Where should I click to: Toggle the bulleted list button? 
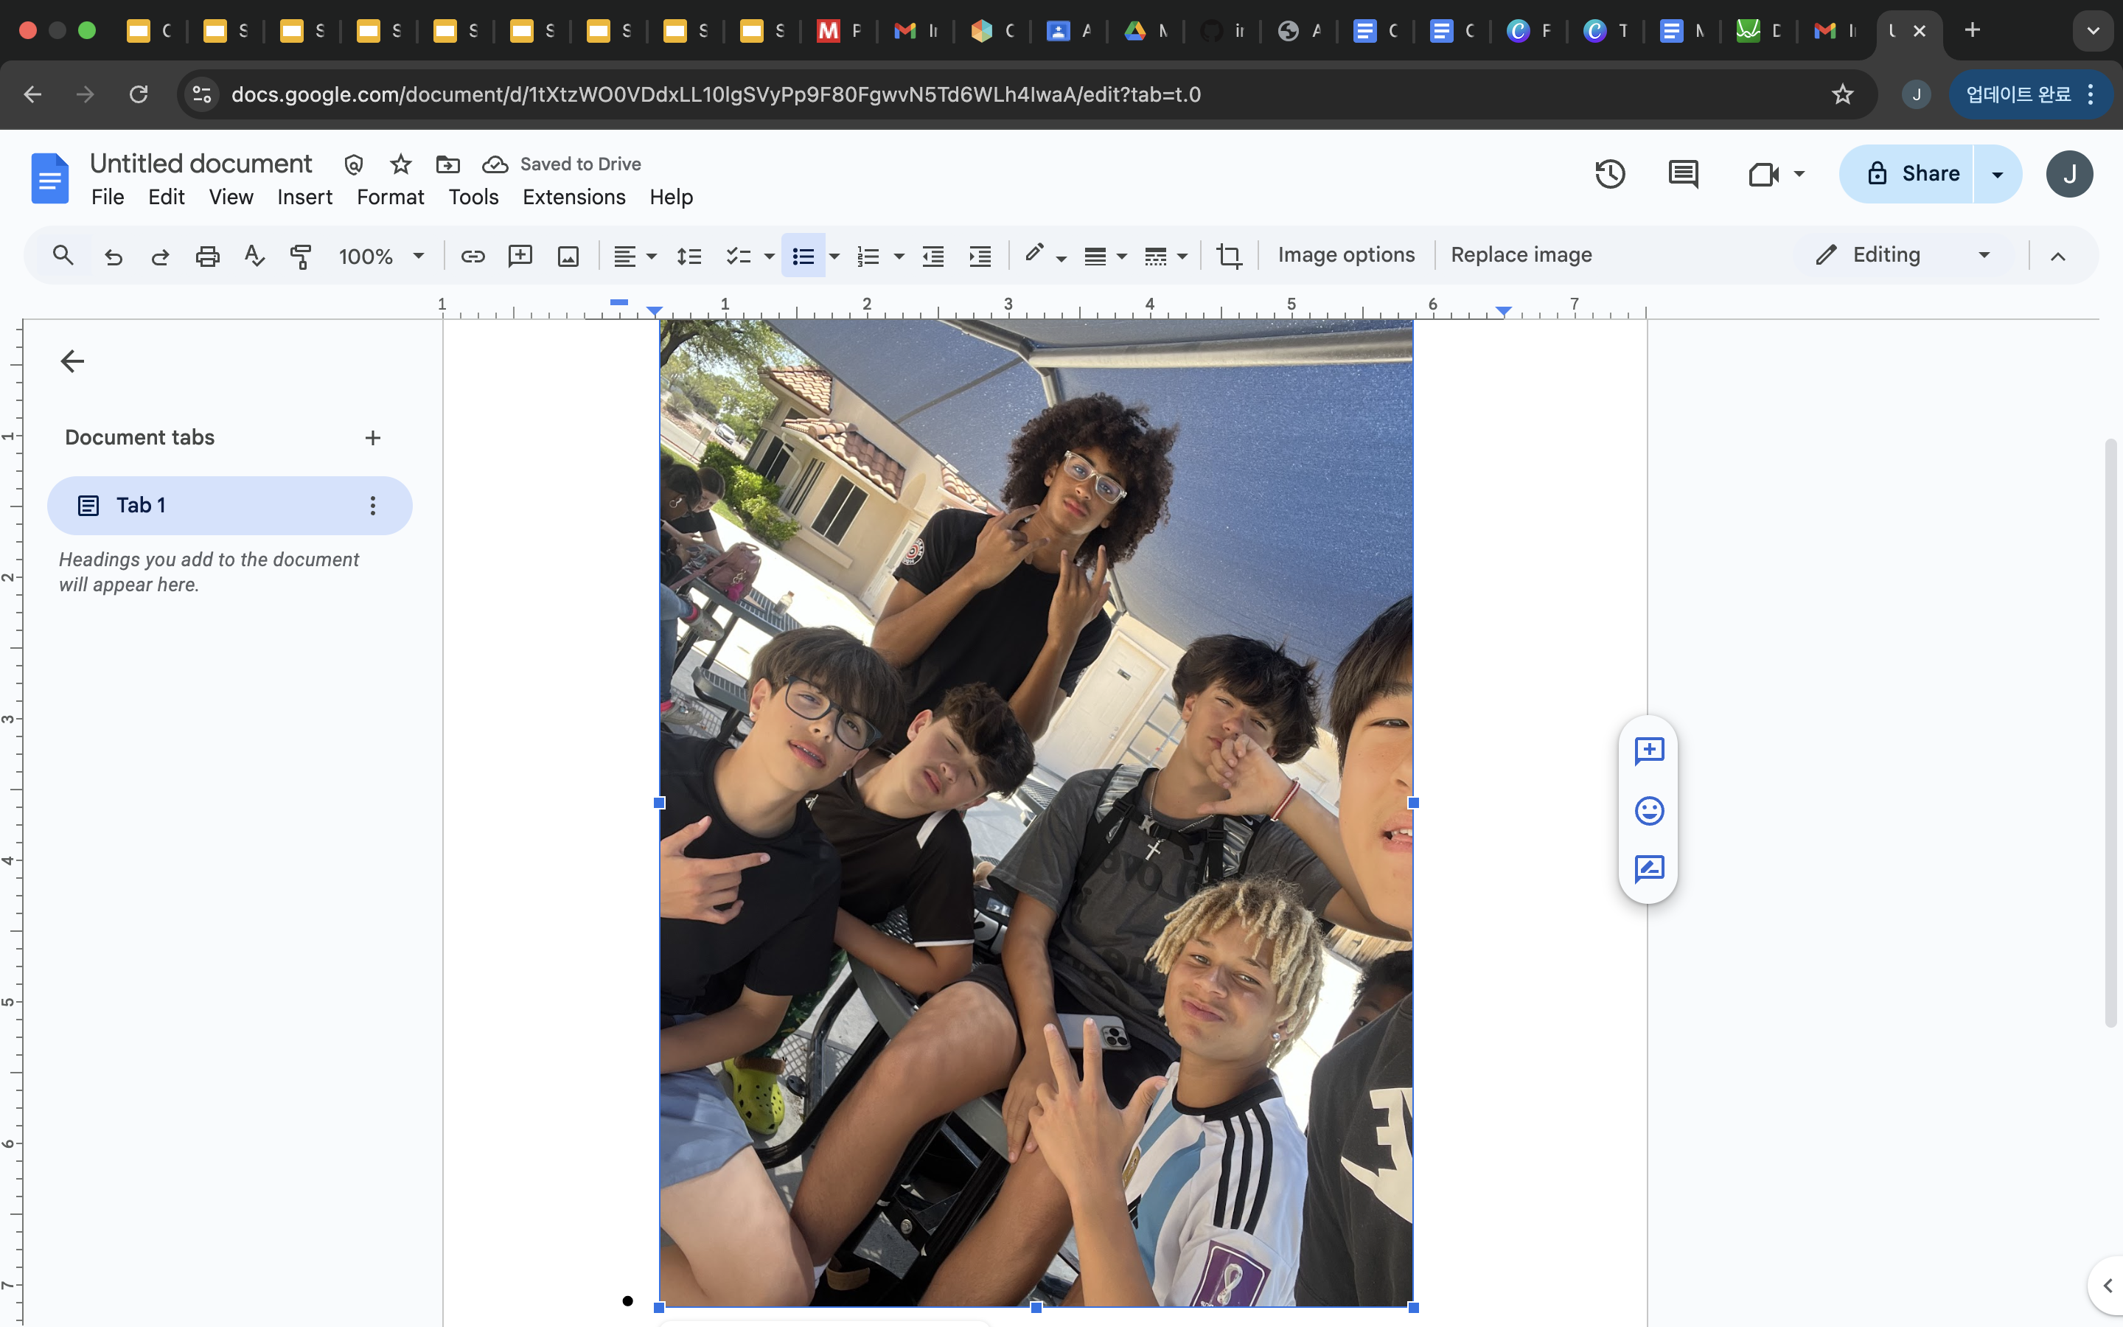click(803, 255)
